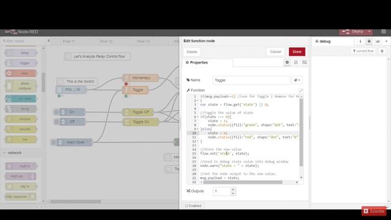Select the PIN 40 input node
Screen dimensions: 391x220
coord(71,90)
